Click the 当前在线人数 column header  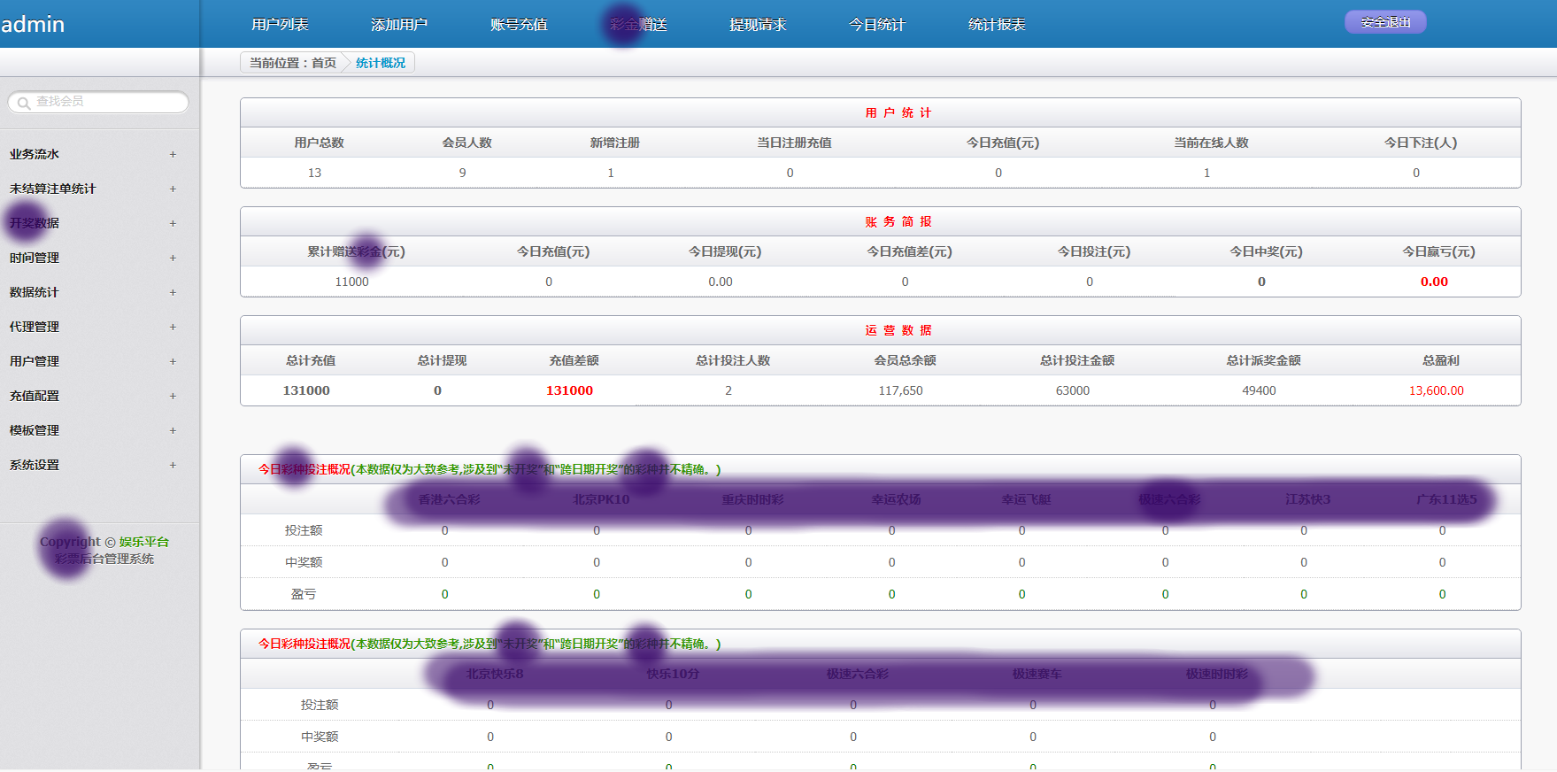pos(1211,143)
